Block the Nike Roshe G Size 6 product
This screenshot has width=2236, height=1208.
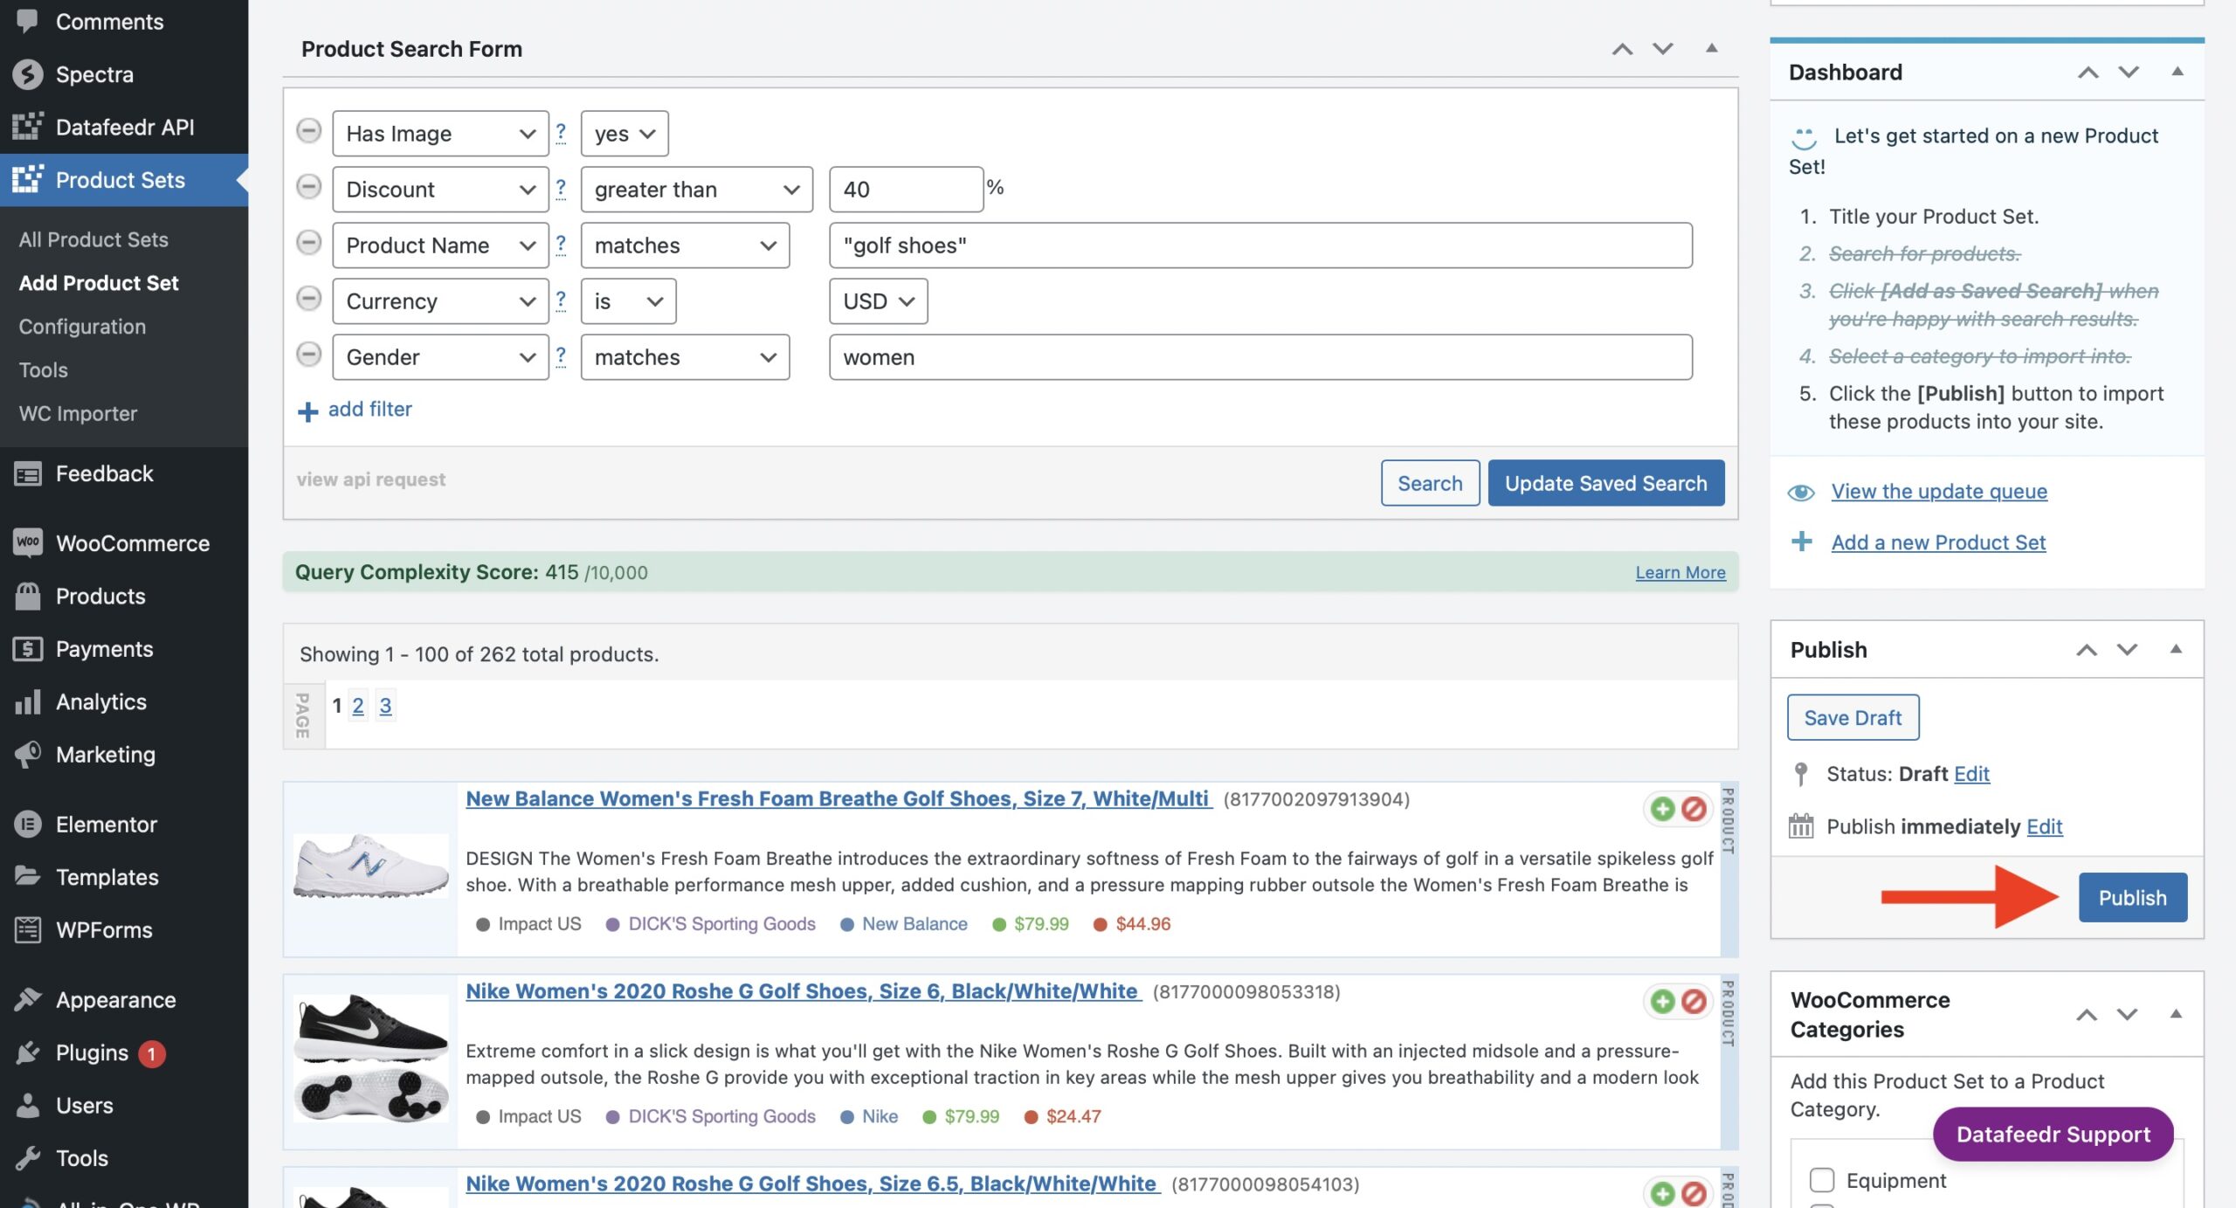(1694, 1001)
